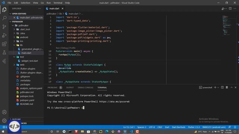Split the editor to the right
Viewport: 239px width, 134px height.
230,9
